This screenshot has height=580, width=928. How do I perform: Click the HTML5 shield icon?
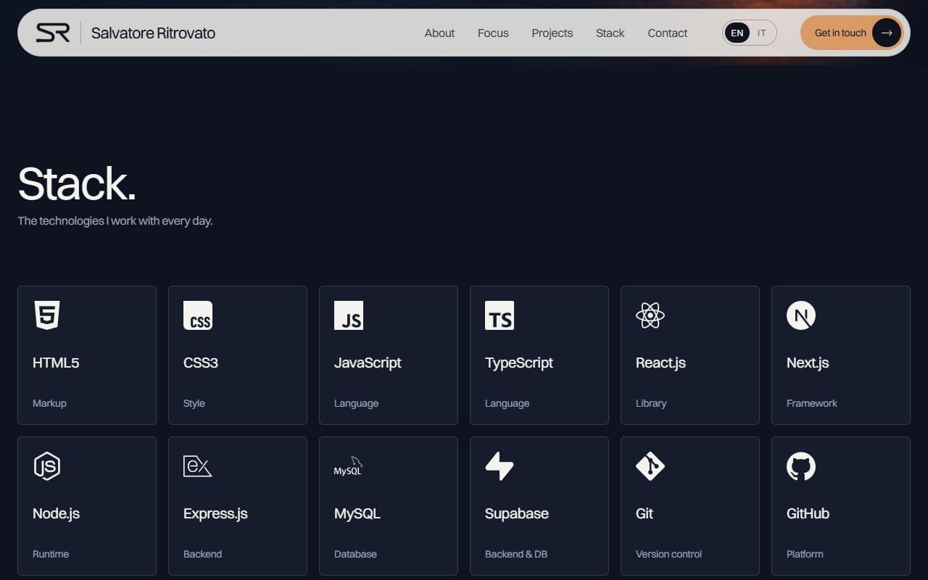click(47, 315)
